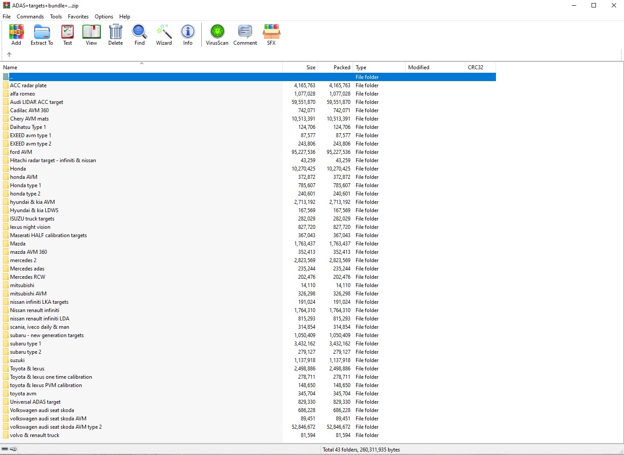Image resolution: width=624 pixels, height=455 pixels.
Task: Select 'hyundai & kia AVM' folder
Action: (x=32, y=202)
